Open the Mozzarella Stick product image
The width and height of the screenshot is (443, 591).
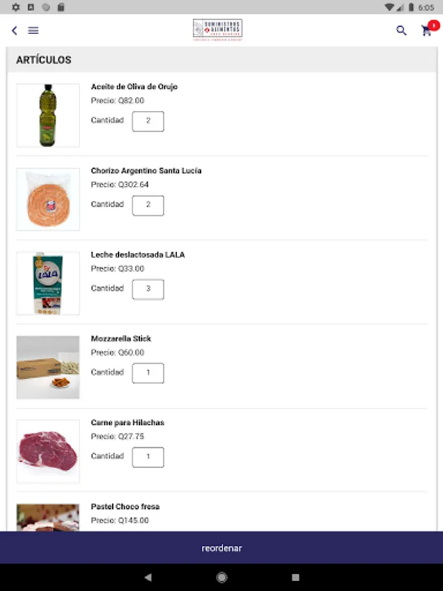coord(48,368)
